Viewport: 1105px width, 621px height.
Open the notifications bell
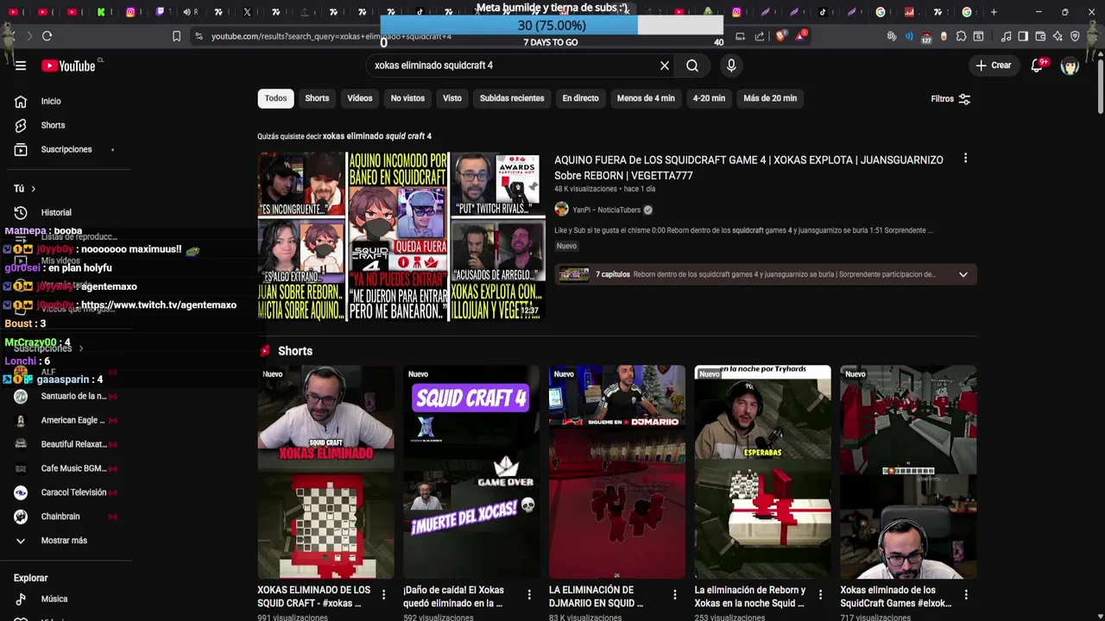click(1038, 66)
